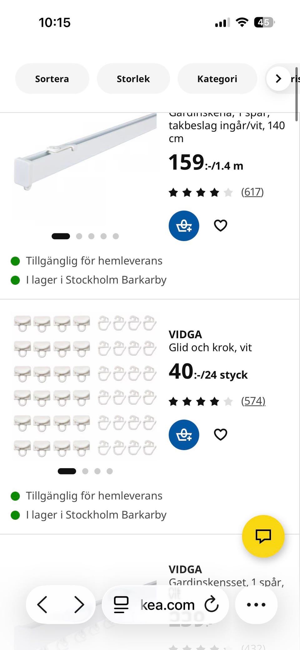Open the VIDGA glide and hook thumbnail

point(85,386)
